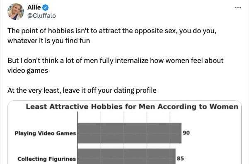Open the attached chart image
249x164 pixels.
pyautogui.click(x=124, y=132)
